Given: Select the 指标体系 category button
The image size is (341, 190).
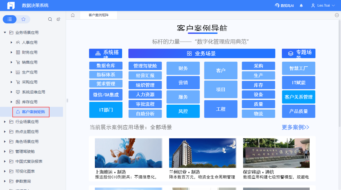Looking at the screenshot, I should tap(106, 75).
